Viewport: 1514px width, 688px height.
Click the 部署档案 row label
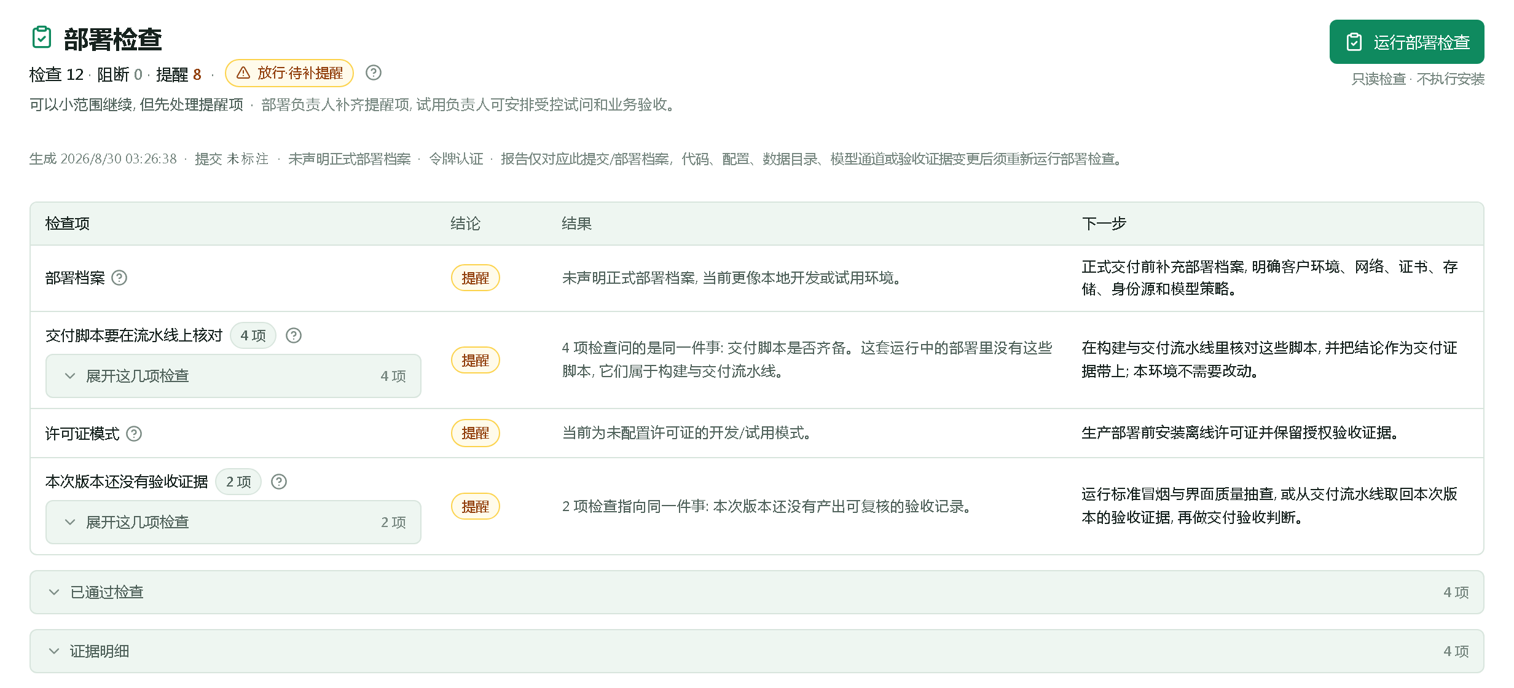click(75, 278)
